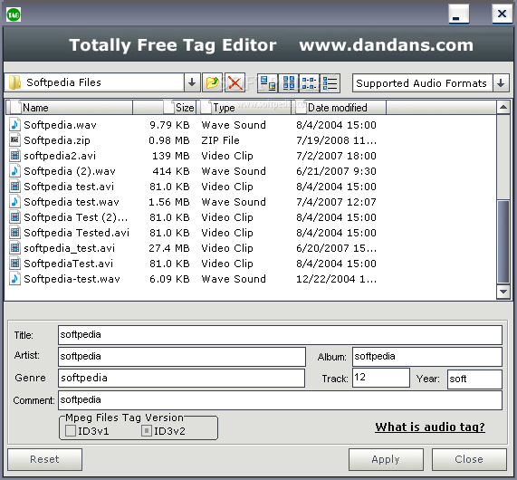517x480 pixels.
Task: Select the Softpedia.wav file name
Action: [60, 125]
